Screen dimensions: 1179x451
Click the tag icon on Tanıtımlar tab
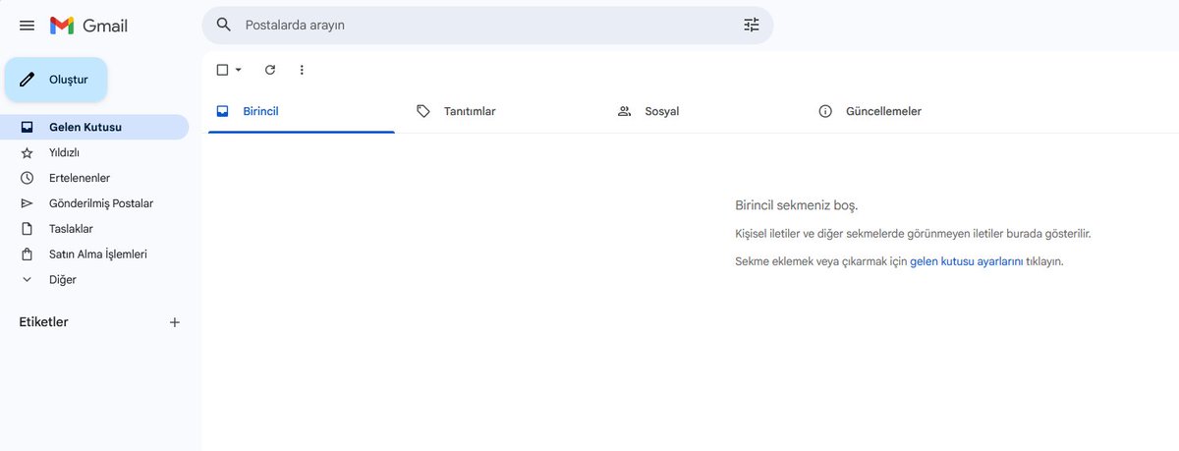pos(423,111)
